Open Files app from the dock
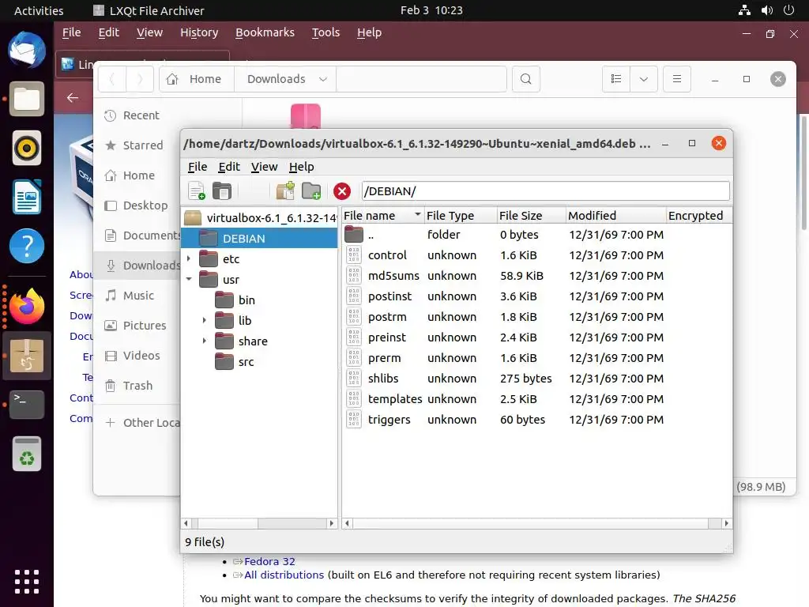 click(x=27, y=99)
